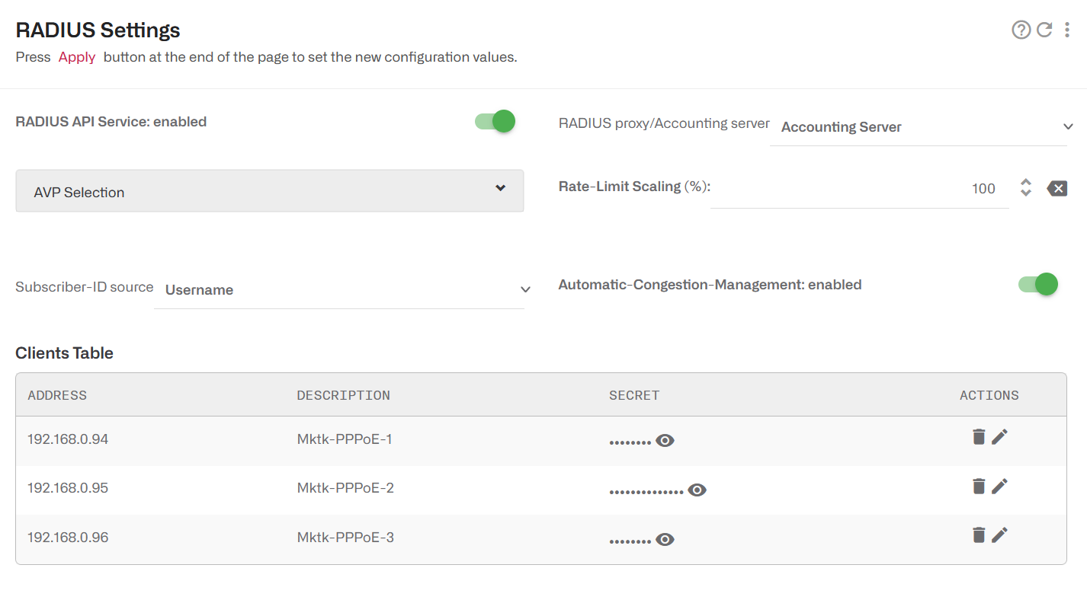Click the Mktk-PPPoE-1 description cell
The width and height of the screenshot is (1087, 600).
point(345,439)
